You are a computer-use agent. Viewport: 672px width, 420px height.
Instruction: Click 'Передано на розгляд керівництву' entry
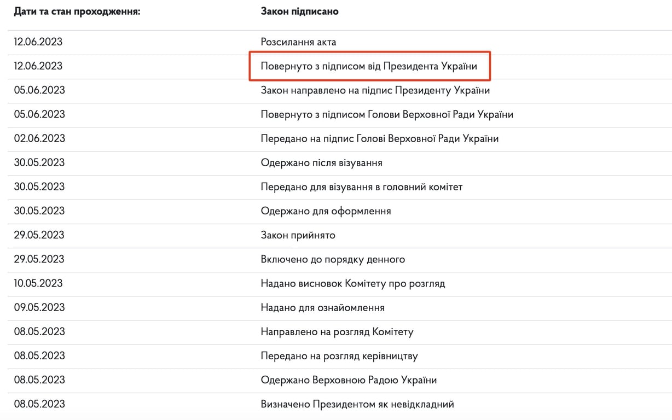click(x=339, y=356)
